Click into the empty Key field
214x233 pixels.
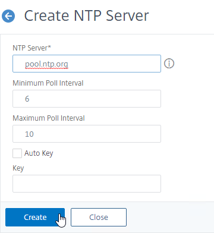(87, 184)
